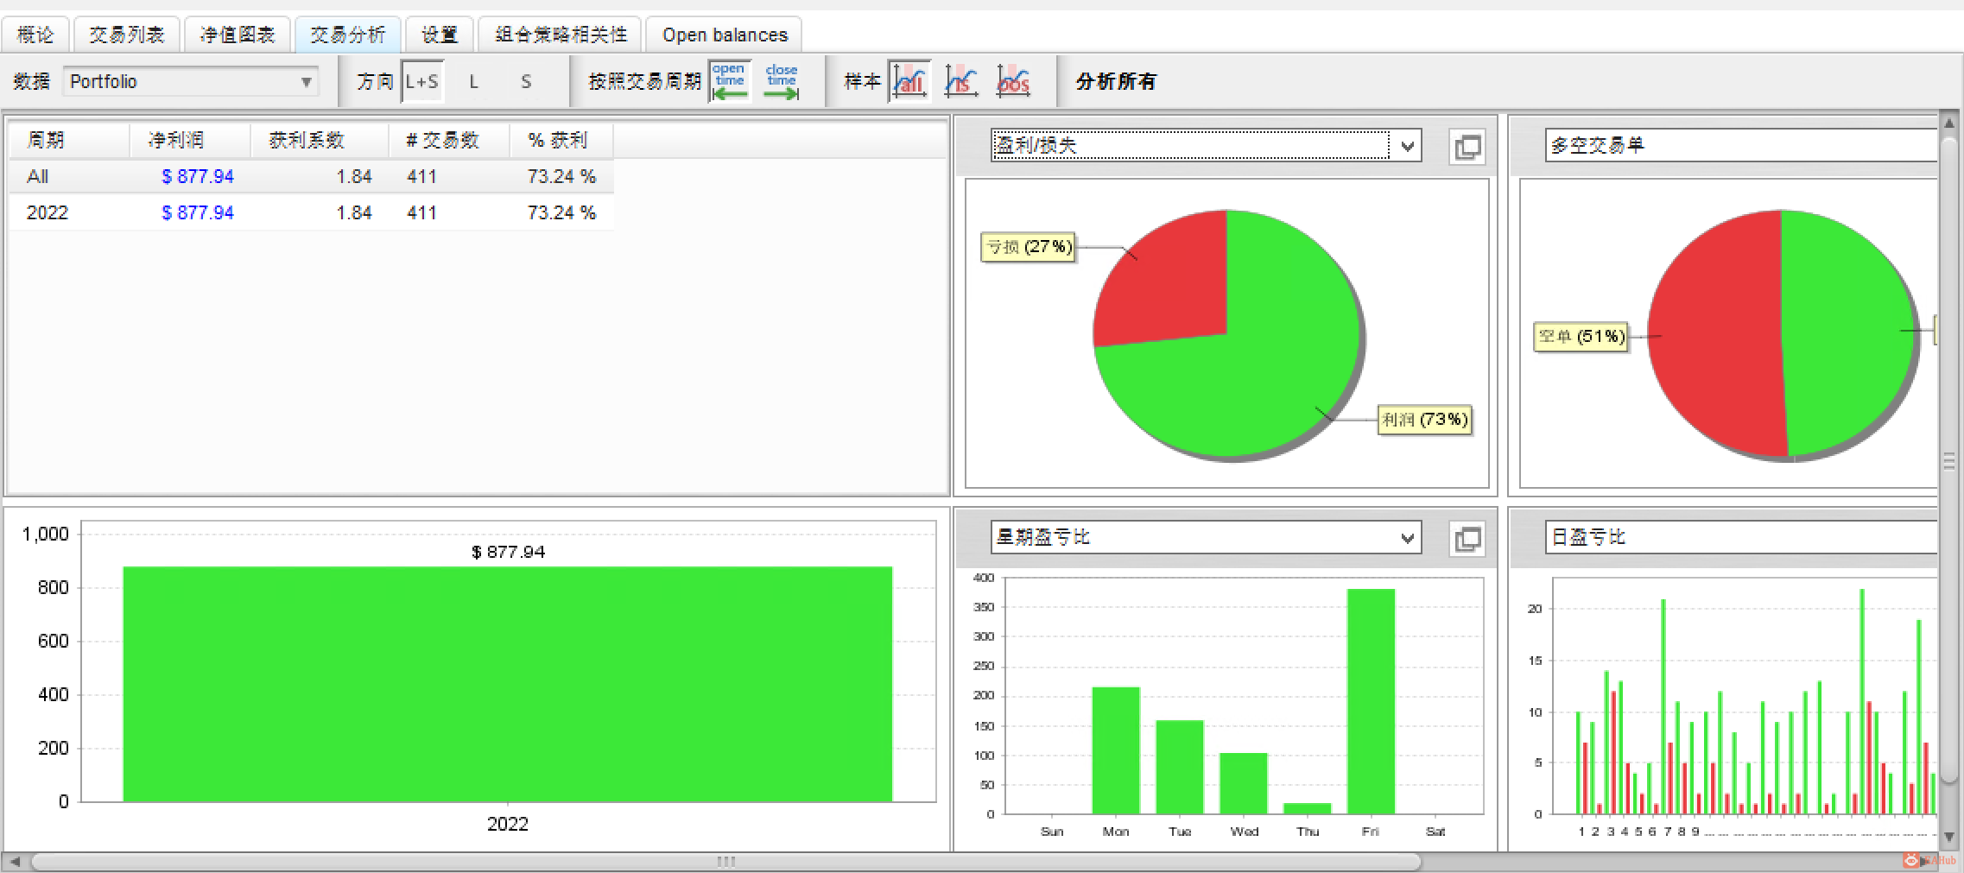
Task: Open the Open balances tab
Action: coord(725,35)
